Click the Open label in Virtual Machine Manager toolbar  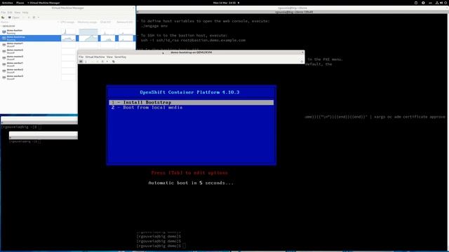[x=15, y=17]
